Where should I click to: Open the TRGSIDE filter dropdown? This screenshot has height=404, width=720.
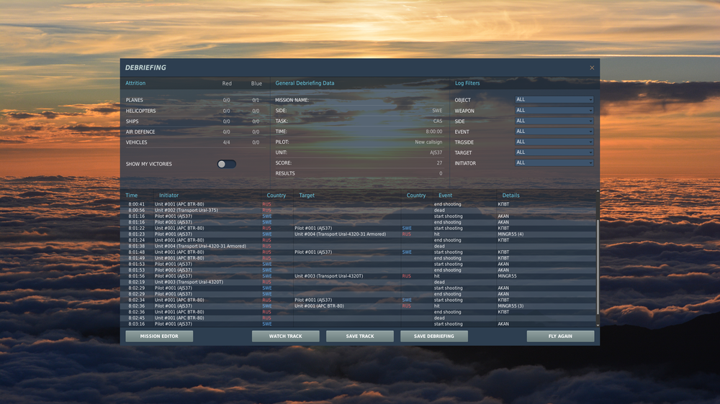point(554,142)
